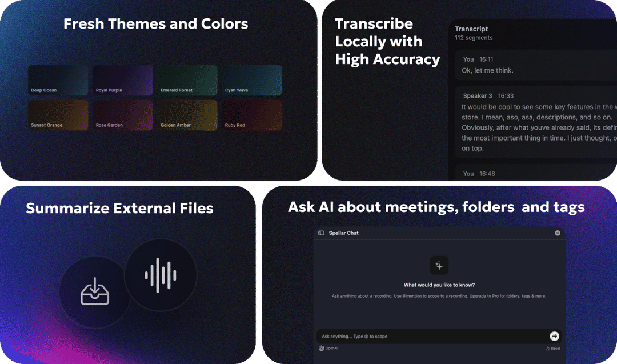Click the 'Spellar Chat' window title
Viewport: 617px width, 364px height.
343,233
